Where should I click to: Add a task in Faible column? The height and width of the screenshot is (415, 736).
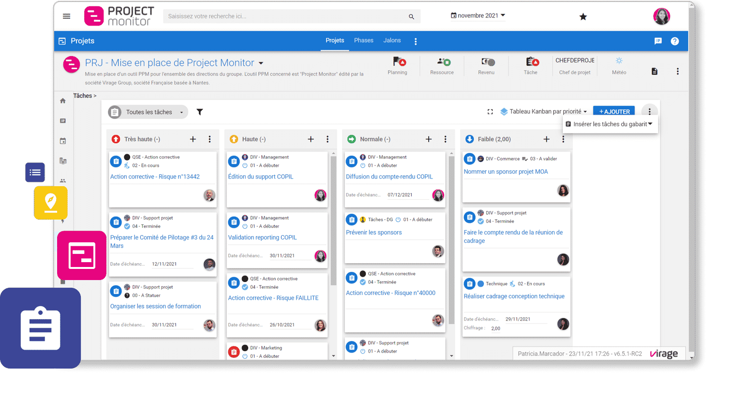click(546, 139)
